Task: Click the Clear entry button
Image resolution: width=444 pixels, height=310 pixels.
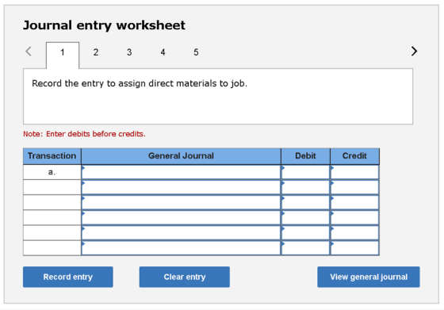Action: coord(184,277)
